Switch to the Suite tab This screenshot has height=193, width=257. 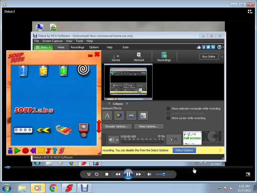(x=125, y=47)
